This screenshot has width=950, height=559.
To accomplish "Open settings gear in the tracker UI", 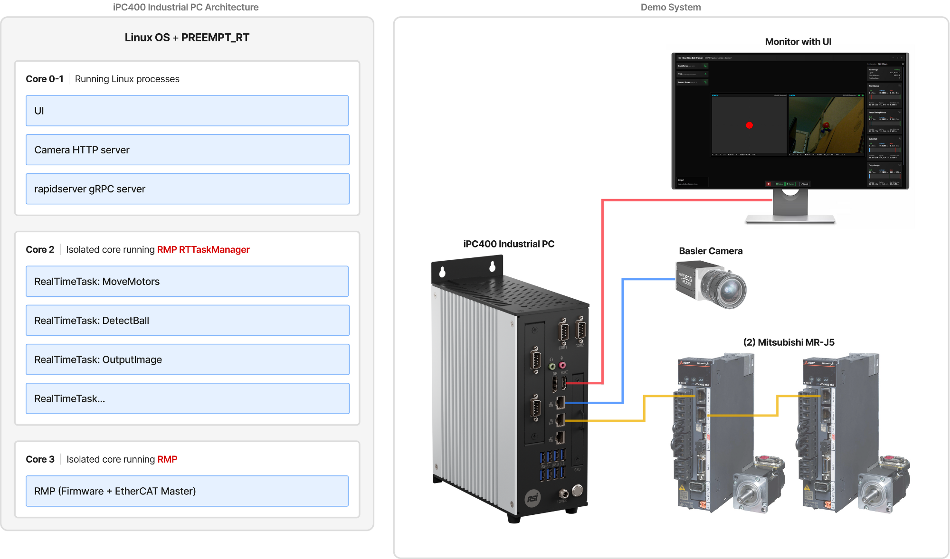I will click(903, 64).
